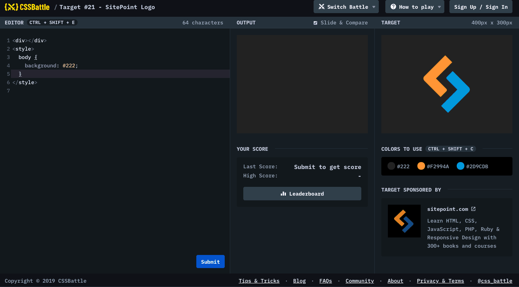Click the SitePoint sponsor logo thumbnail
Image resolution: width=519 pixels, height=287 pixels.
(x=404, y=221)
